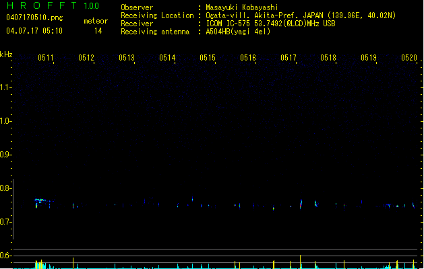Viewport: 424px width, 269px height.
Task: Click the Receiving Location label
Action: click(157, 15)
